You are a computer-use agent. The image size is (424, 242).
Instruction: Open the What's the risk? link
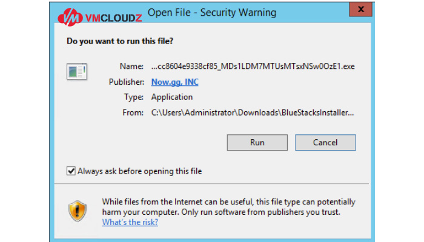pyautogui.click(x=130, y=222)
